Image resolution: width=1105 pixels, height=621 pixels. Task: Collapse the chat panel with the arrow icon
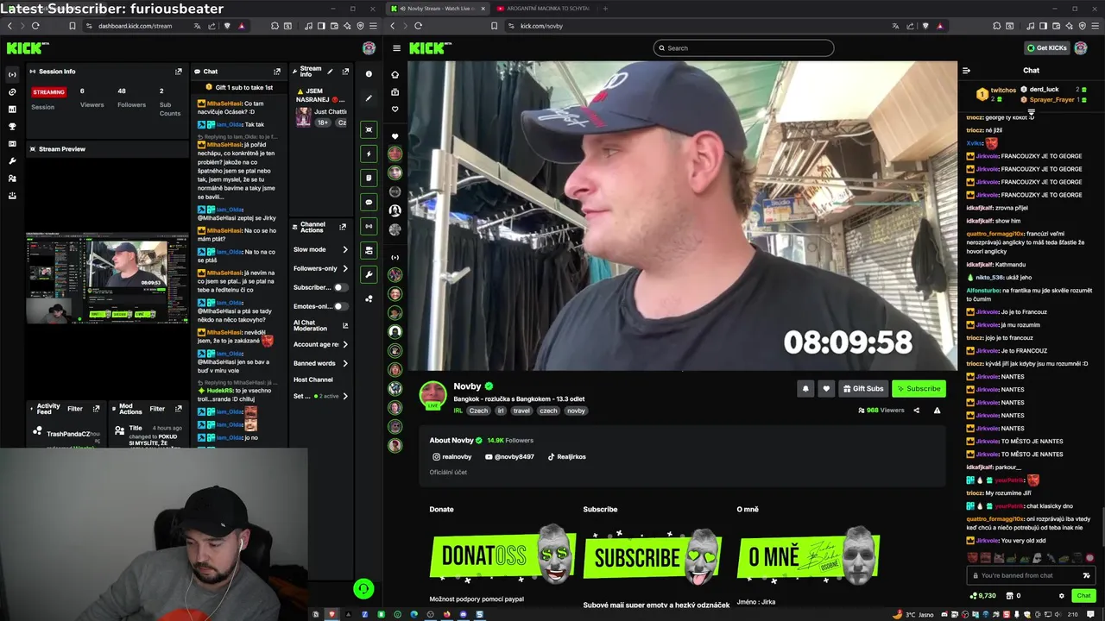(966, 71)
